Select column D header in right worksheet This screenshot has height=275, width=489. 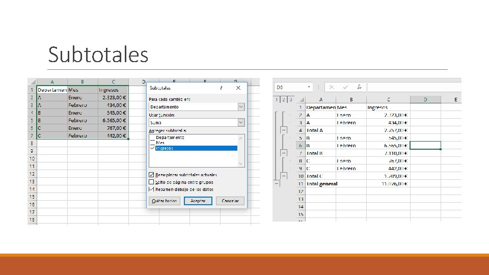[x=425, y=100]
